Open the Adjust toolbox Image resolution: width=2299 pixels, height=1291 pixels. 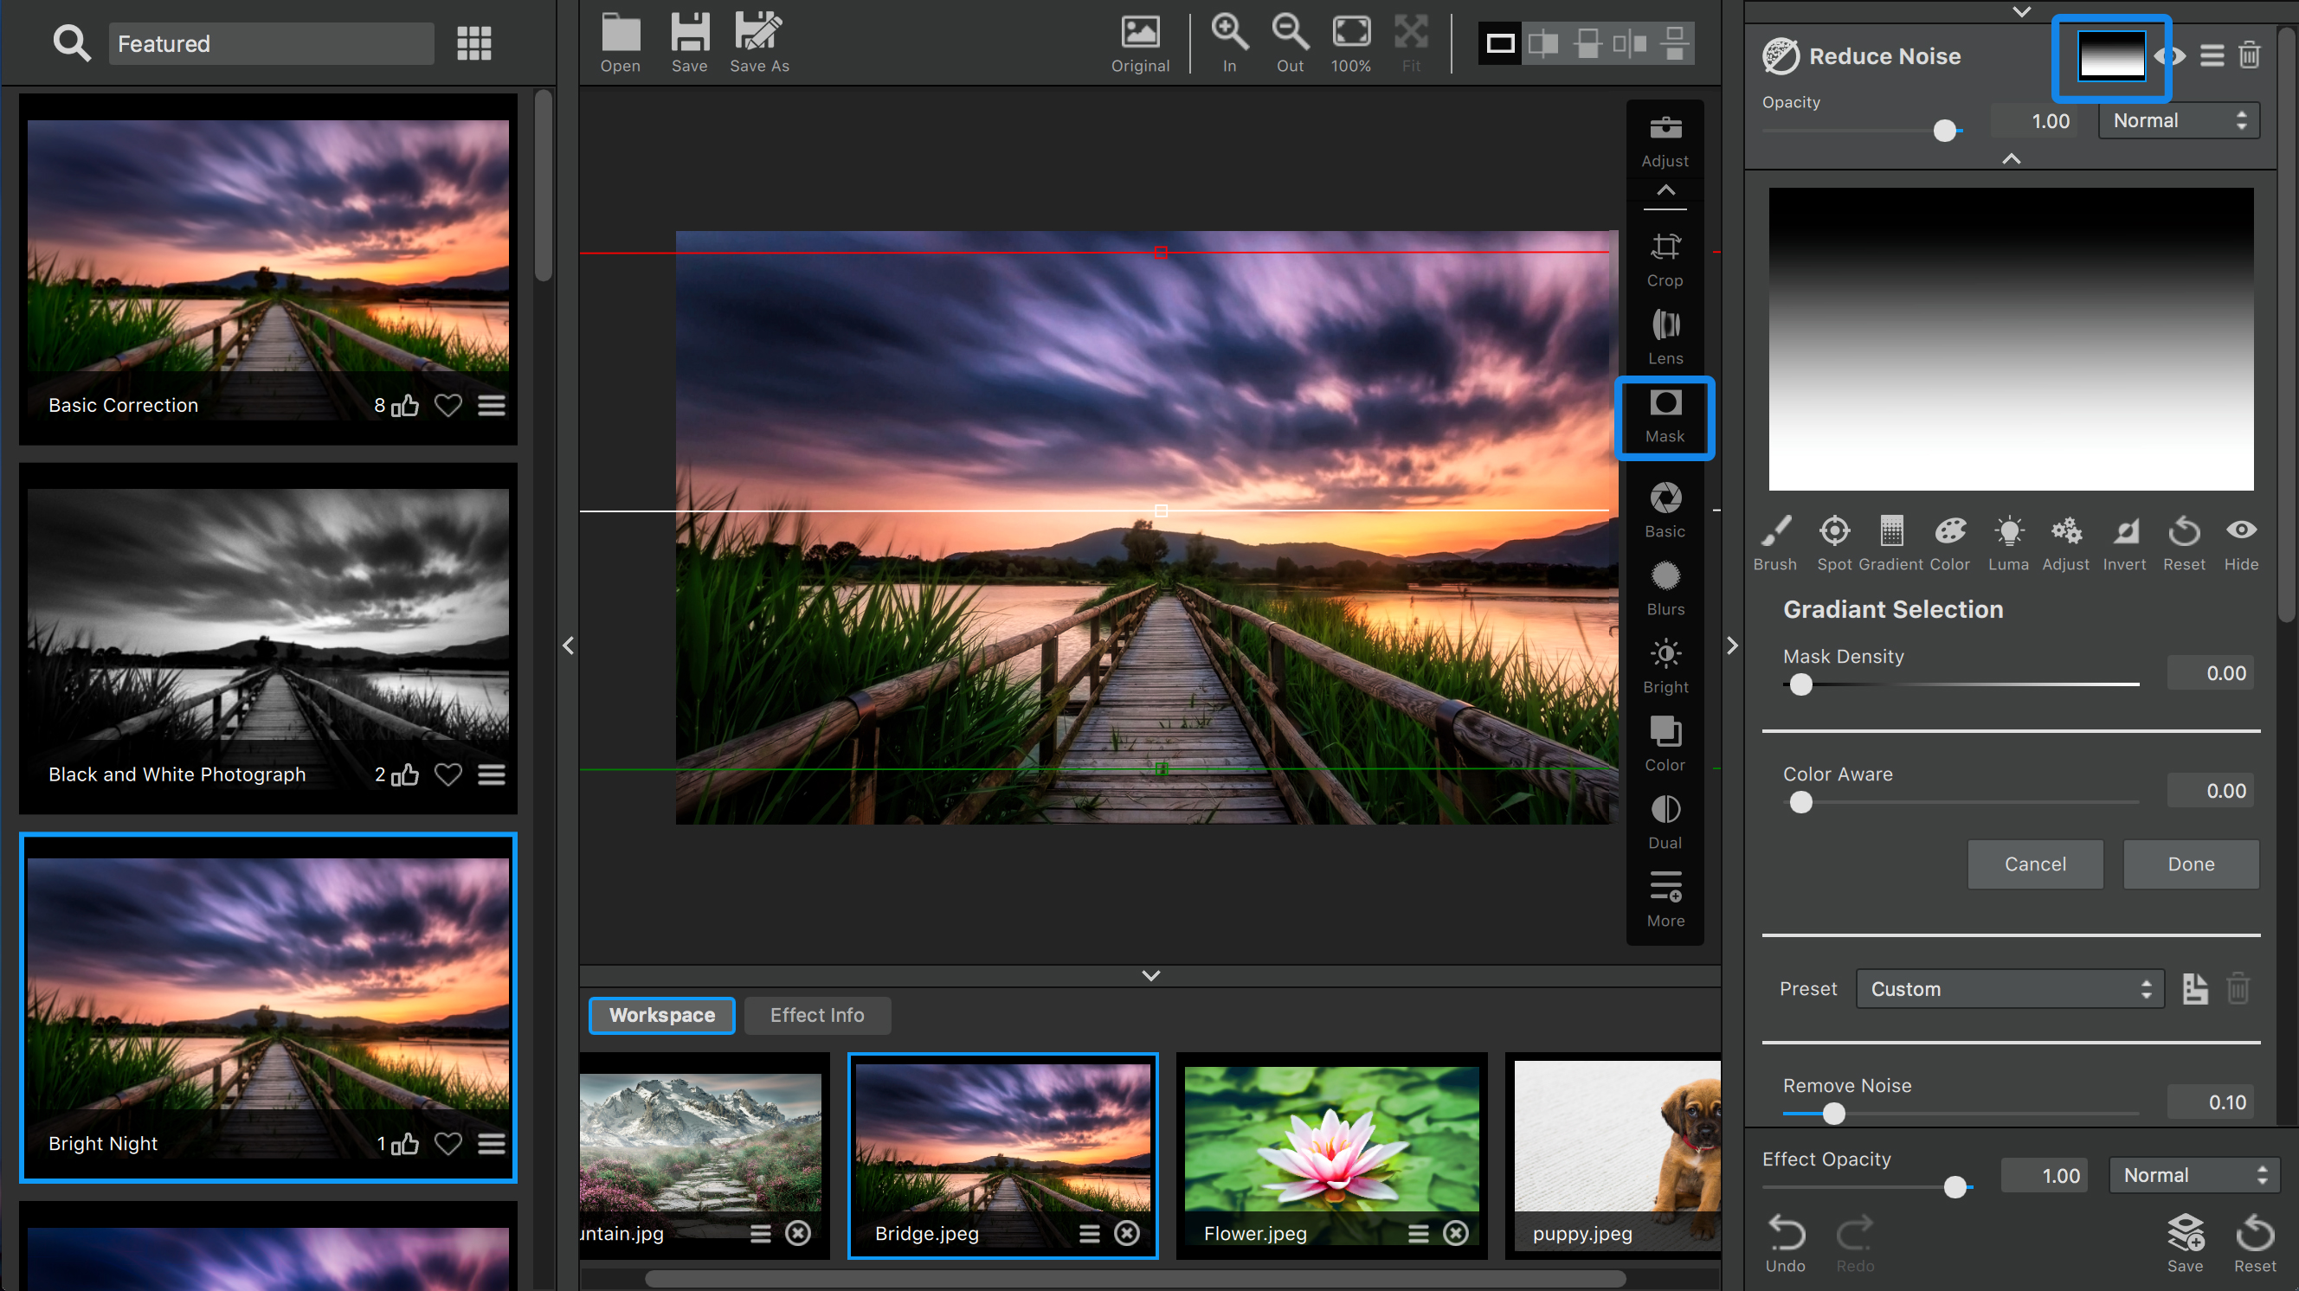click(1665, 141)
